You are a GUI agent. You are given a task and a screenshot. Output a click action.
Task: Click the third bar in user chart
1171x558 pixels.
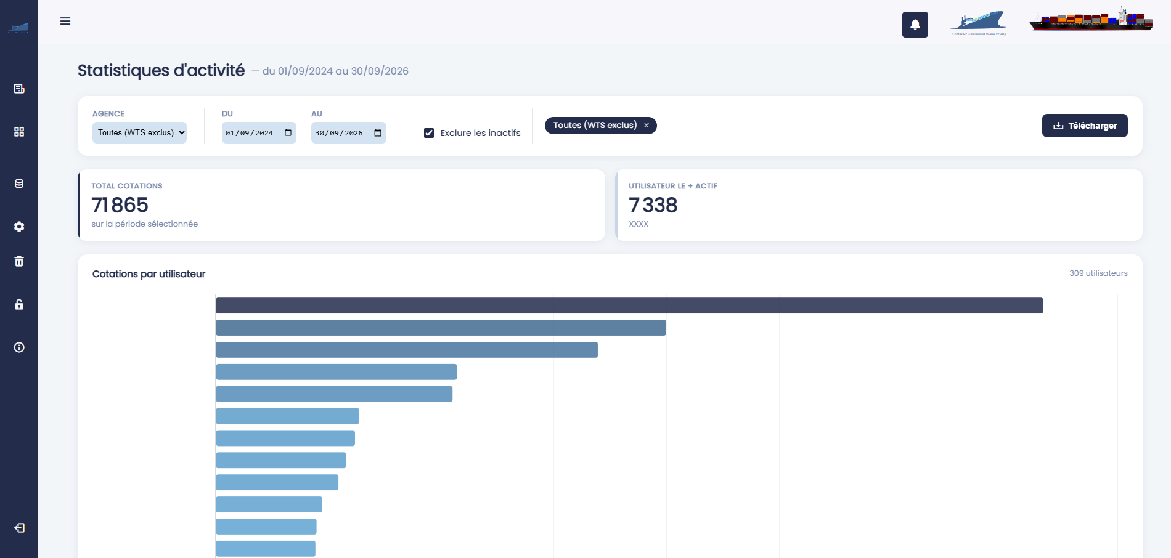click(407, 350)
